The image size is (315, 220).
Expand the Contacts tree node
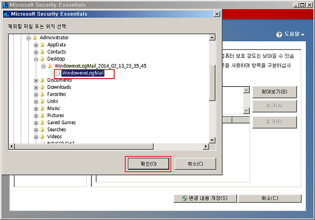(x=36, y=52)
